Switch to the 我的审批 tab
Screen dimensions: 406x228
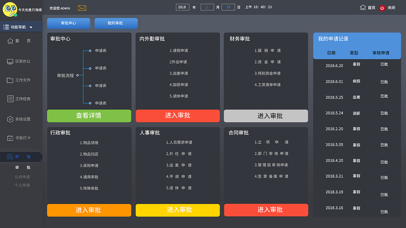coord(116,23)
